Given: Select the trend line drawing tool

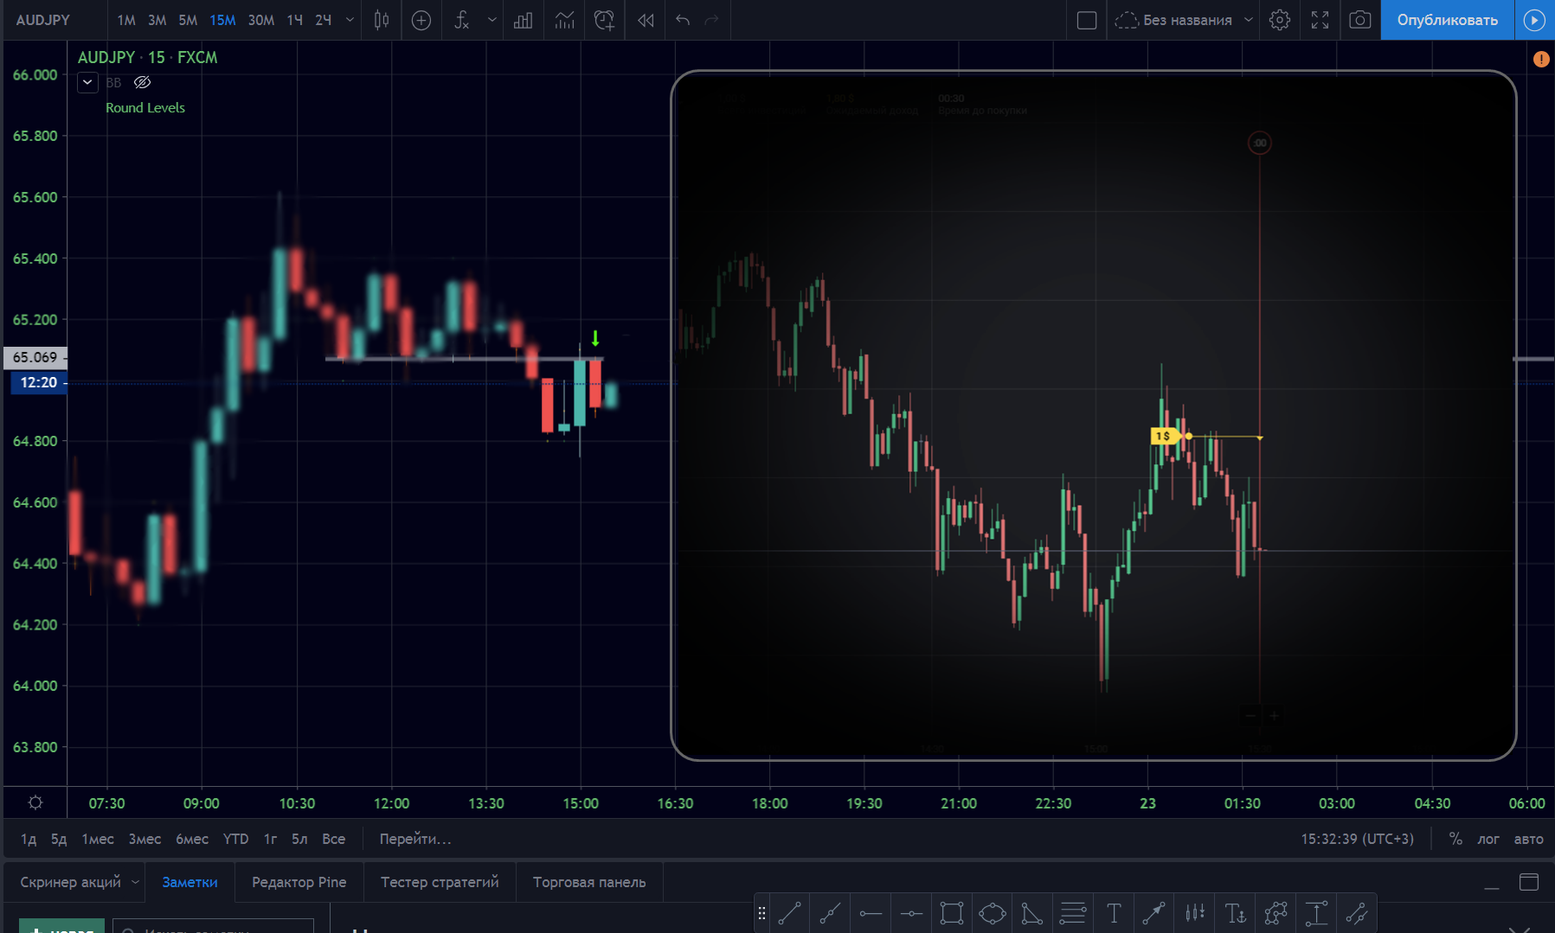Looking at the screenshot, I should [x=789, y=913].
